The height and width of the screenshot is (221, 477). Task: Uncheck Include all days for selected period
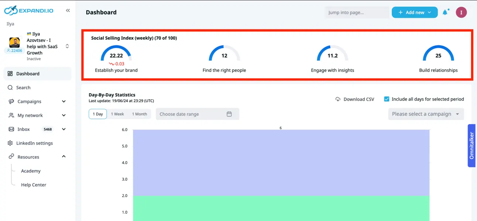click(x=387, y=99)
